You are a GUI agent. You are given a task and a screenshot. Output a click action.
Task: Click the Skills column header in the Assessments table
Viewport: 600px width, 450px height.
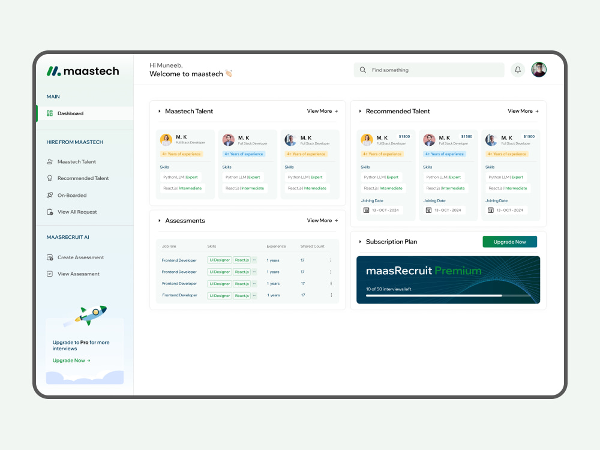[212, 247]
